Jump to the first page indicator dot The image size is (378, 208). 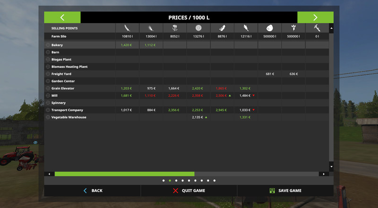click(x=163, y=180)
